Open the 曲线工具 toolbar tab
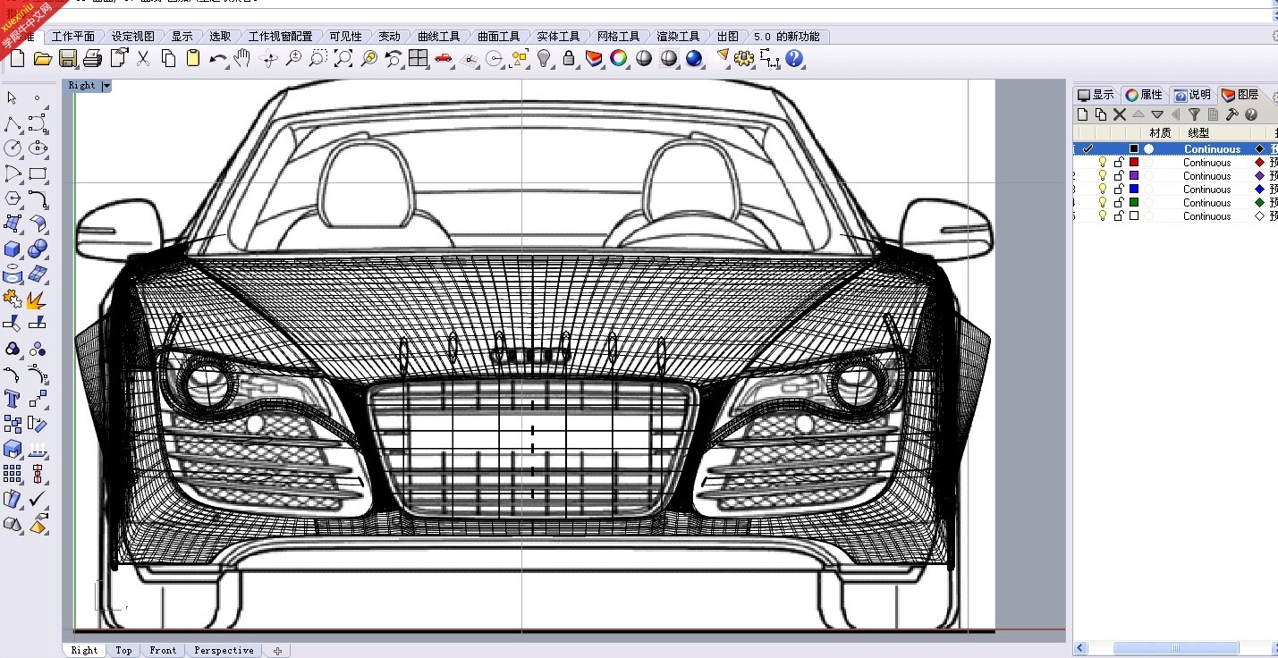 [438, 37]
